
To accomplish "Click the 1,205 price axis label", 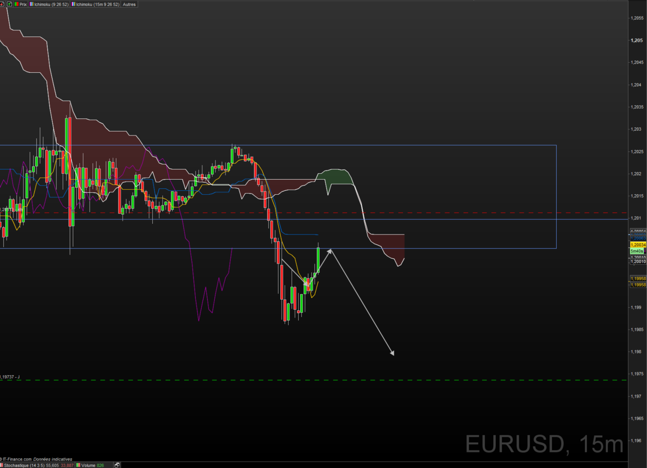I will [637, 40].
